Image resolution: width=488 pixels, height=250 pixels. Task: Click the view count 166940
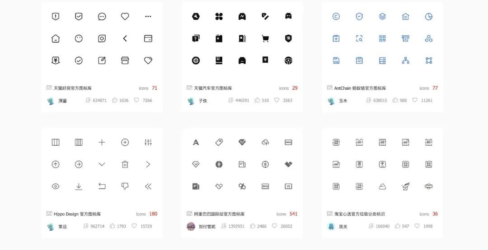pyautogui.click(x=383, y=227)
